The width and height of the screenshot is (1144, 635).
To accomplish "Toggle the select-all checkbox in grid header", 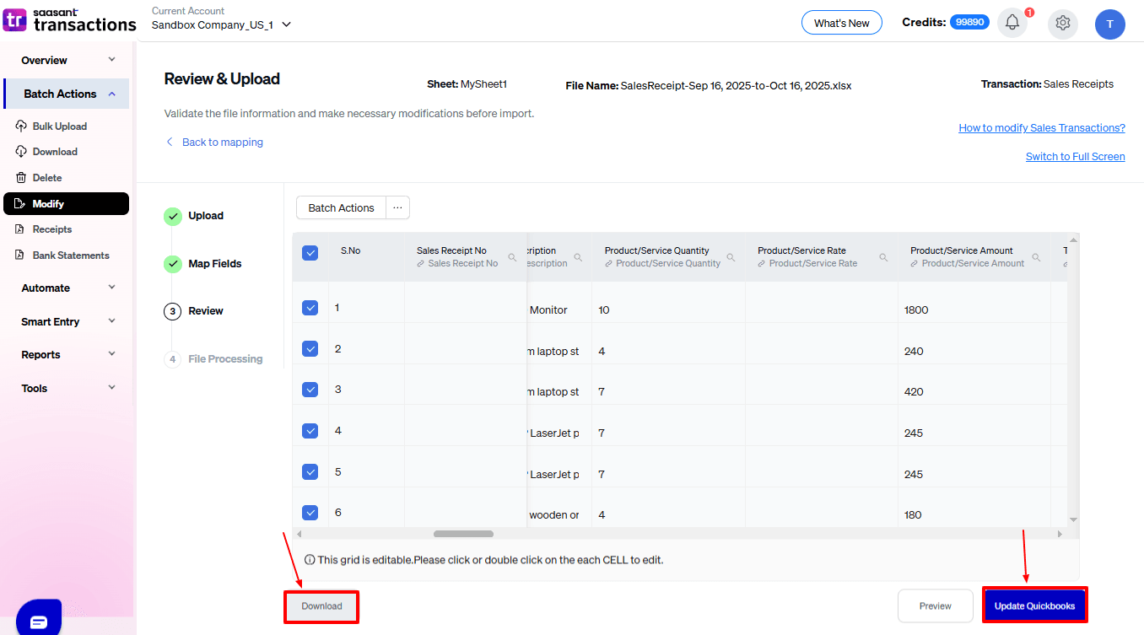I will (x=310, y=253).
